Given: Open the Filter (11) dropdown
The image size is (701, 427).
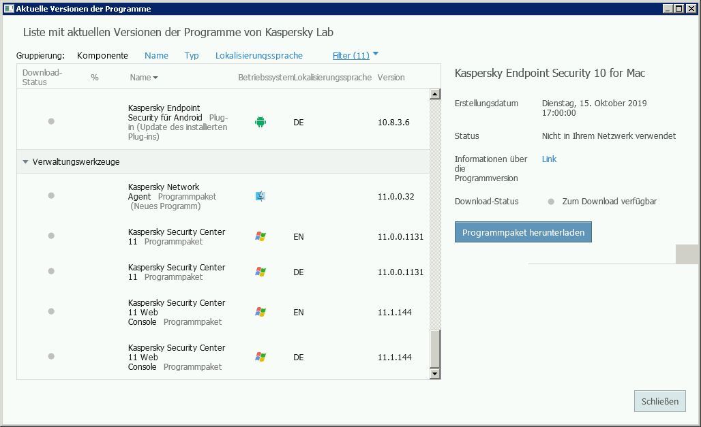Looking at the screenshot, I should click(355, 56).
